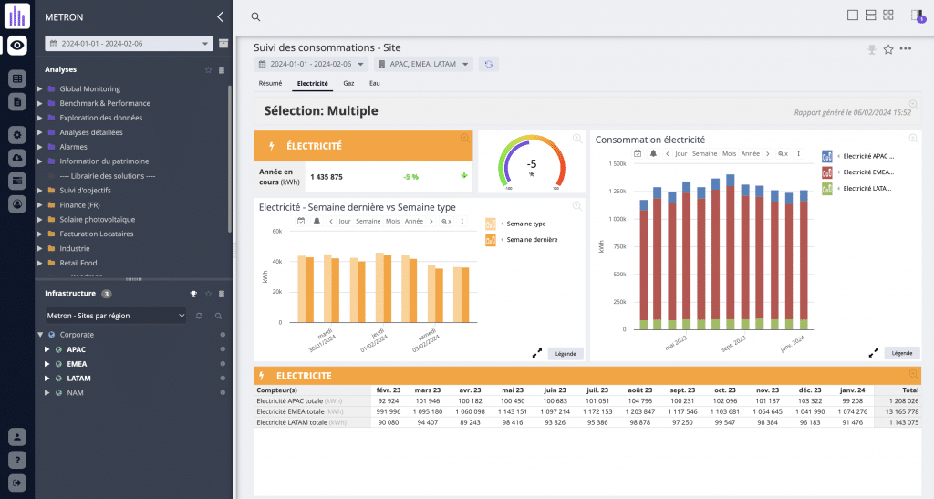Screen dimensions: 934x499
Task: Select Semaine granularity in Semaine dernière chart
Action: (x=368, y=222)
